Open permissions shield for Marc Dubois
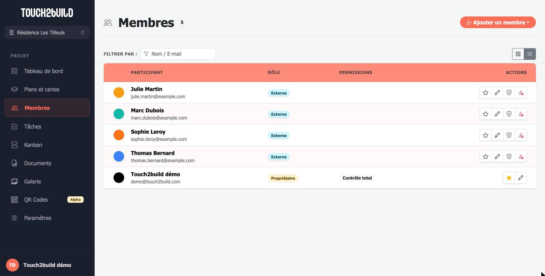Image resolution: width=545 pixels, height=276 pixels. [509, 114]
